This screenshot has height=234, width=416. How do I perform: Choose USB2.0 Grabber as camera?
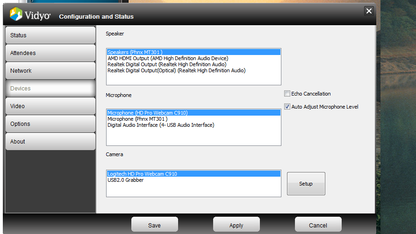pyautogui.click(x=126, y=180)
